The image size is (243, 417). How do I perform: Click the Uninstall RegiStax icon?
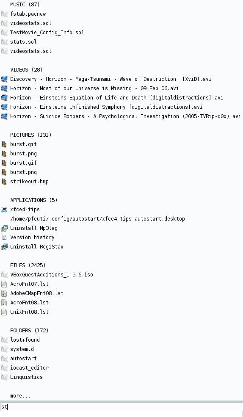pos(4,247)
